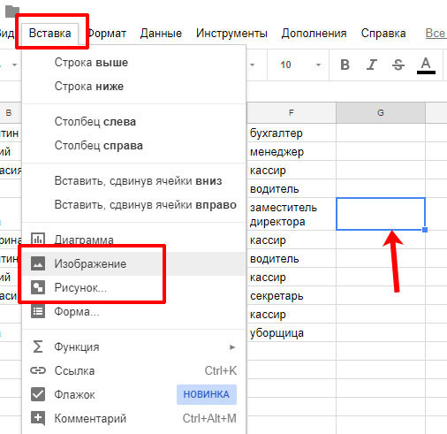
Task: Select Флажок menu item
Action: (x=134, y=394)
